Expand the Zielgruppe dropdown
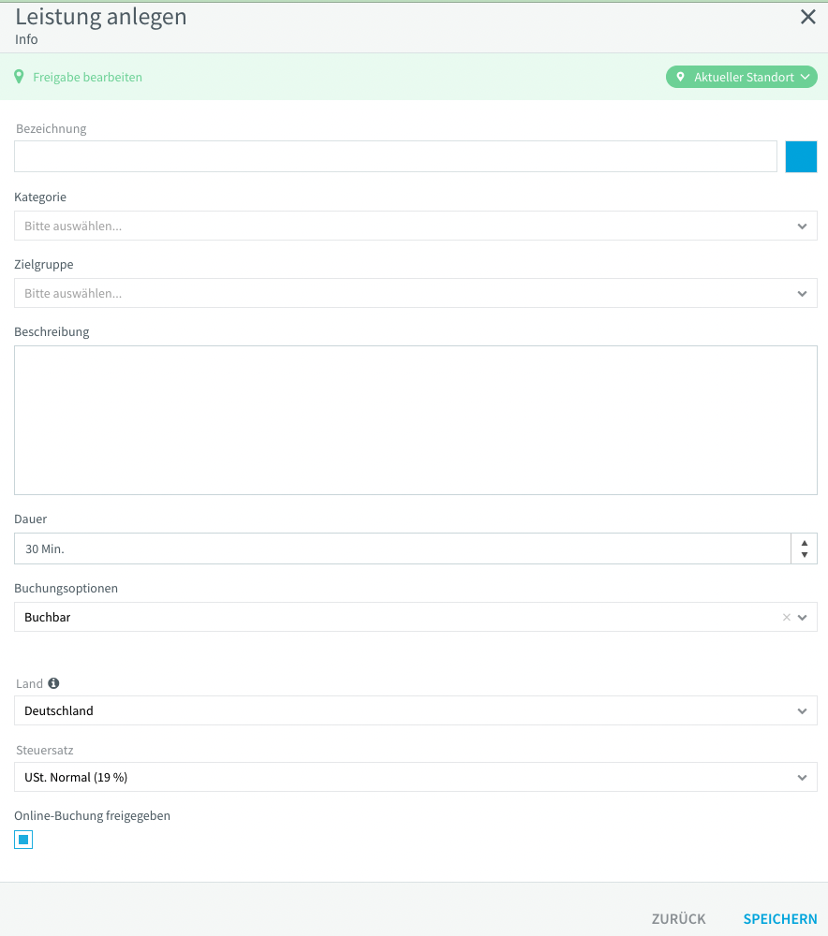The height and width of the screenshot is (936, 828). click(416, 293)
